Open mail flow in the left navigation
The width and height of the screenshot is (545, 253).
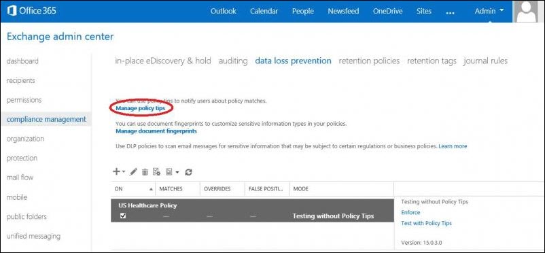coord(20,178)
